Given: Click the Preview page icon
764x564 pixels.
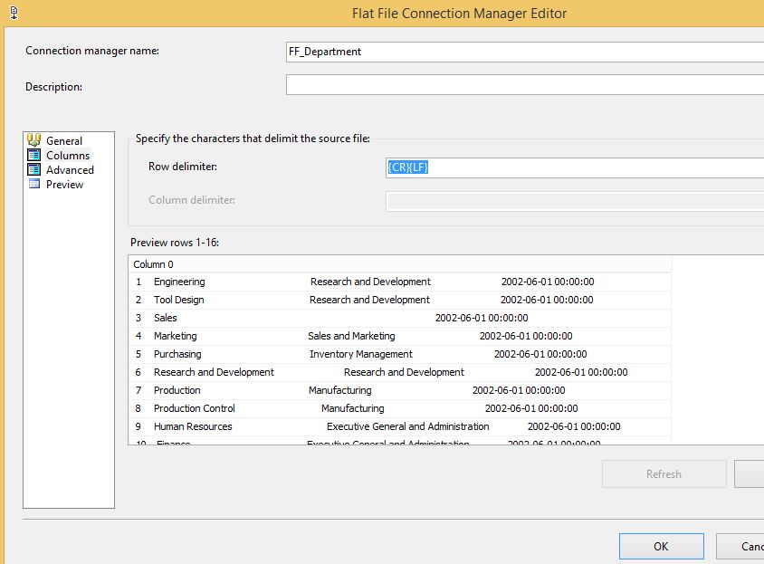Looking at the screenshot, I should [x=34, y=184].
